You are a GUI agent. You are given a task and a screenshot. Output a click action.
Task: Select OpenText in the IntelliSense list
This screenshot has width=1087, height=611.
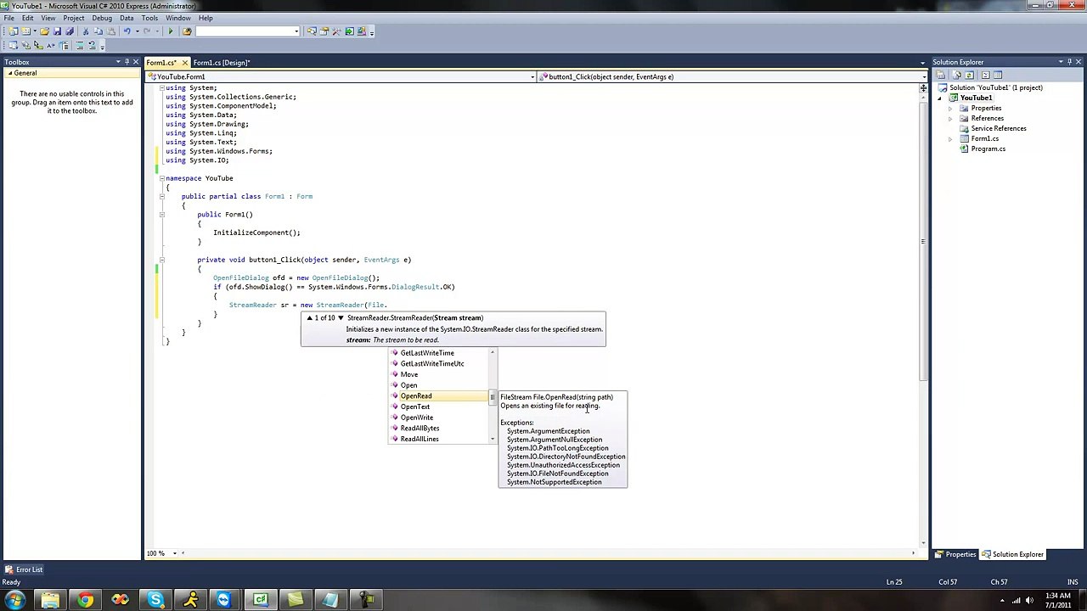pos(439,407)
